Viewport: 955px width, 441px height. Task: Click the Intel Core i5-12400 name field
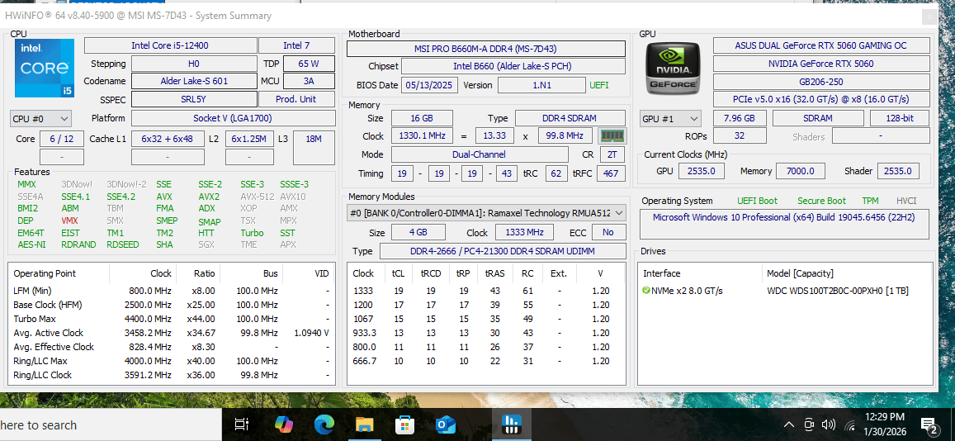click(170, 45)
